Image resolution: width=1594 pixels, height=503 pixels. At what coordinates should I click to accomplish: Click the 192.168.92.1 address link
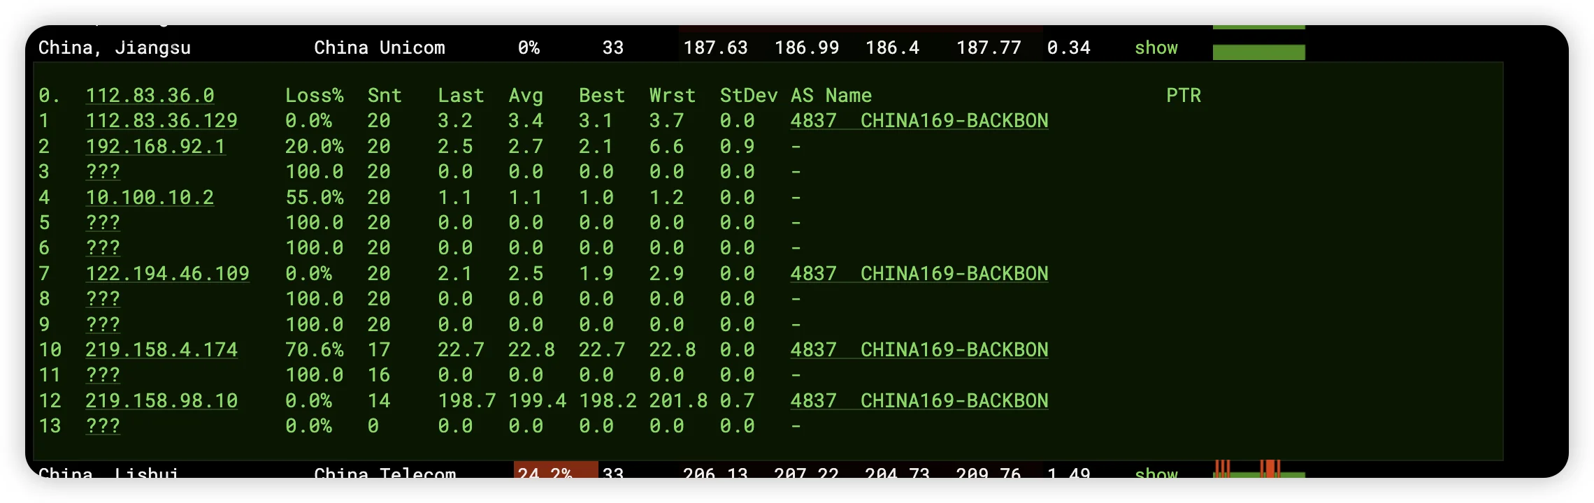click(x=155, y=147)
